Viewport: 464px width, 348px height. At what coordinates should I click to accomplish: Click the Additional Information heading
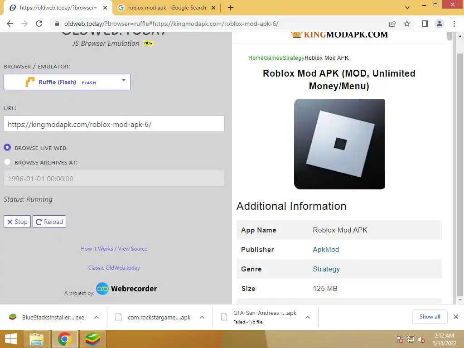tap(291, 206)
